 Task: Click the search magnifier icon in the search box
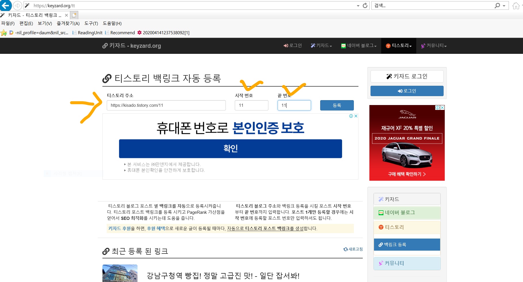[497, 5]
